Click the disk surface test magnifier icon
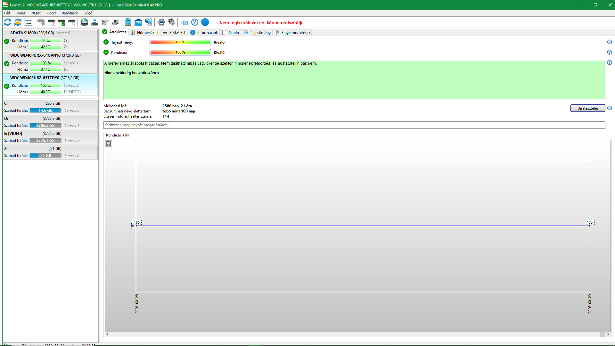Viewport: 615px width, 346px height. tap(72, 22)
